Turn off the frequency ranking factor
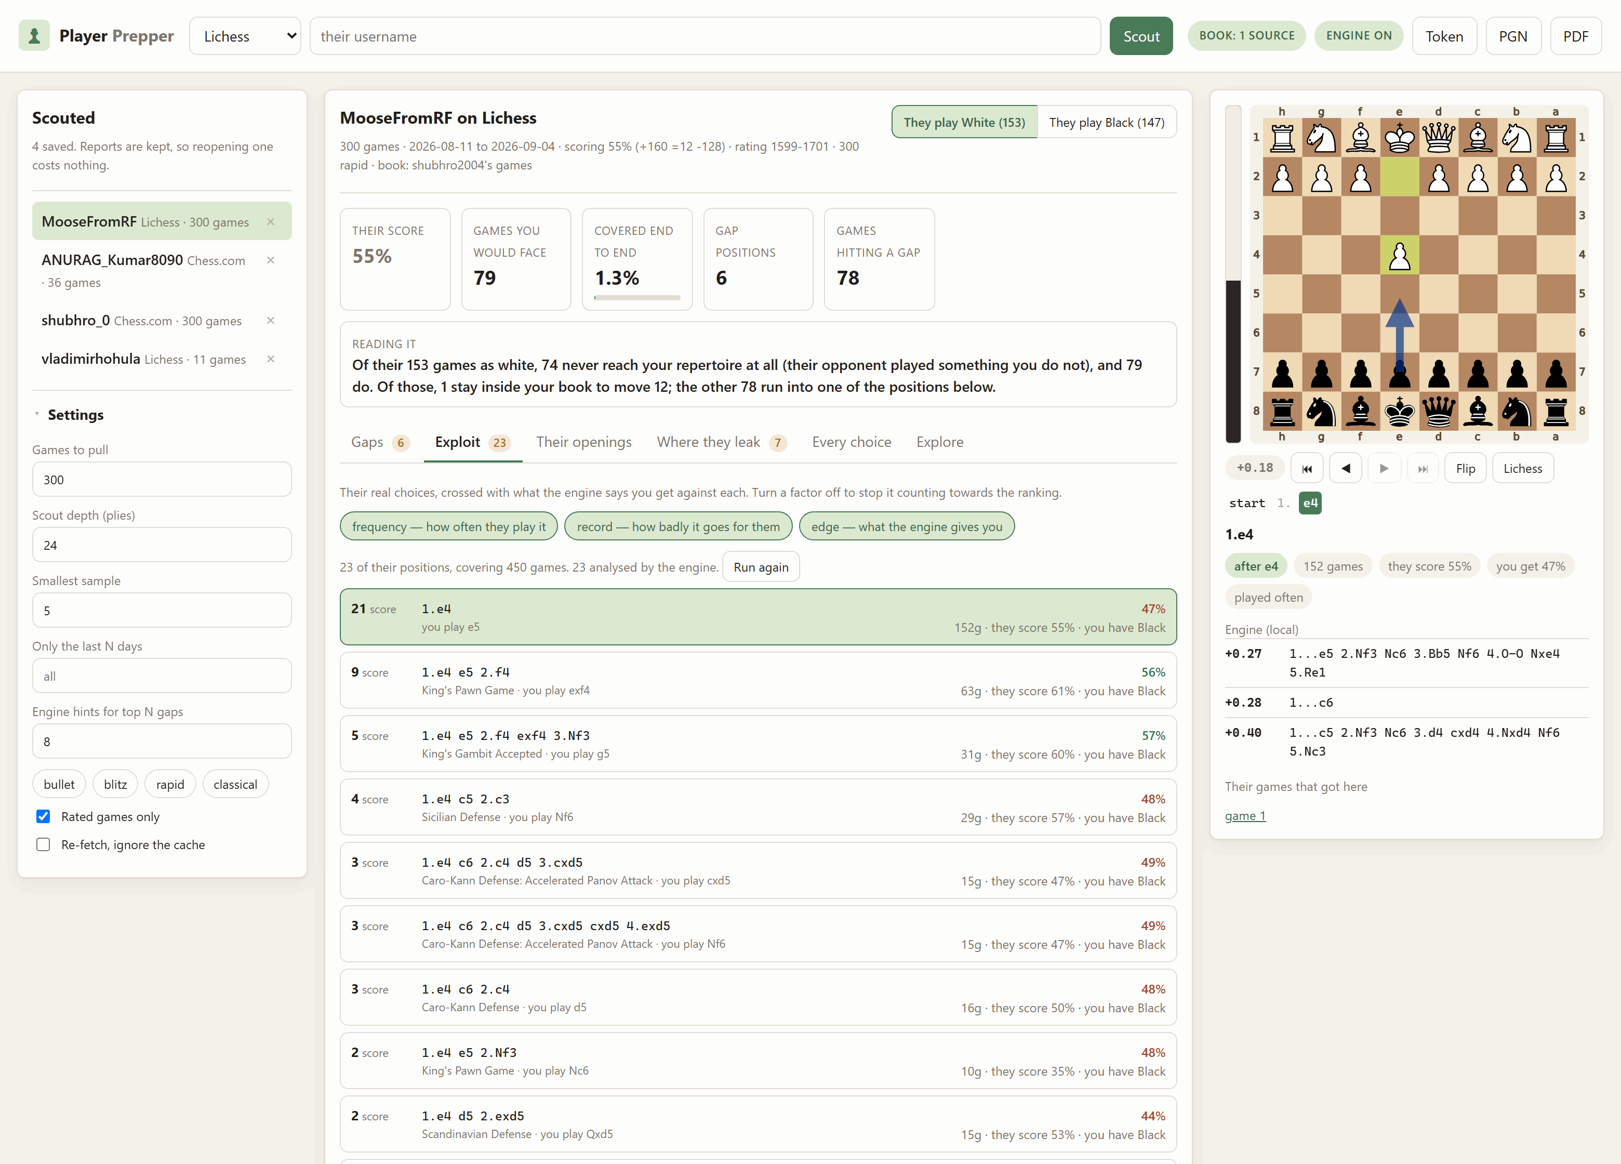The height and width of the screenshot is (1164, 1621). pos(449,526)
